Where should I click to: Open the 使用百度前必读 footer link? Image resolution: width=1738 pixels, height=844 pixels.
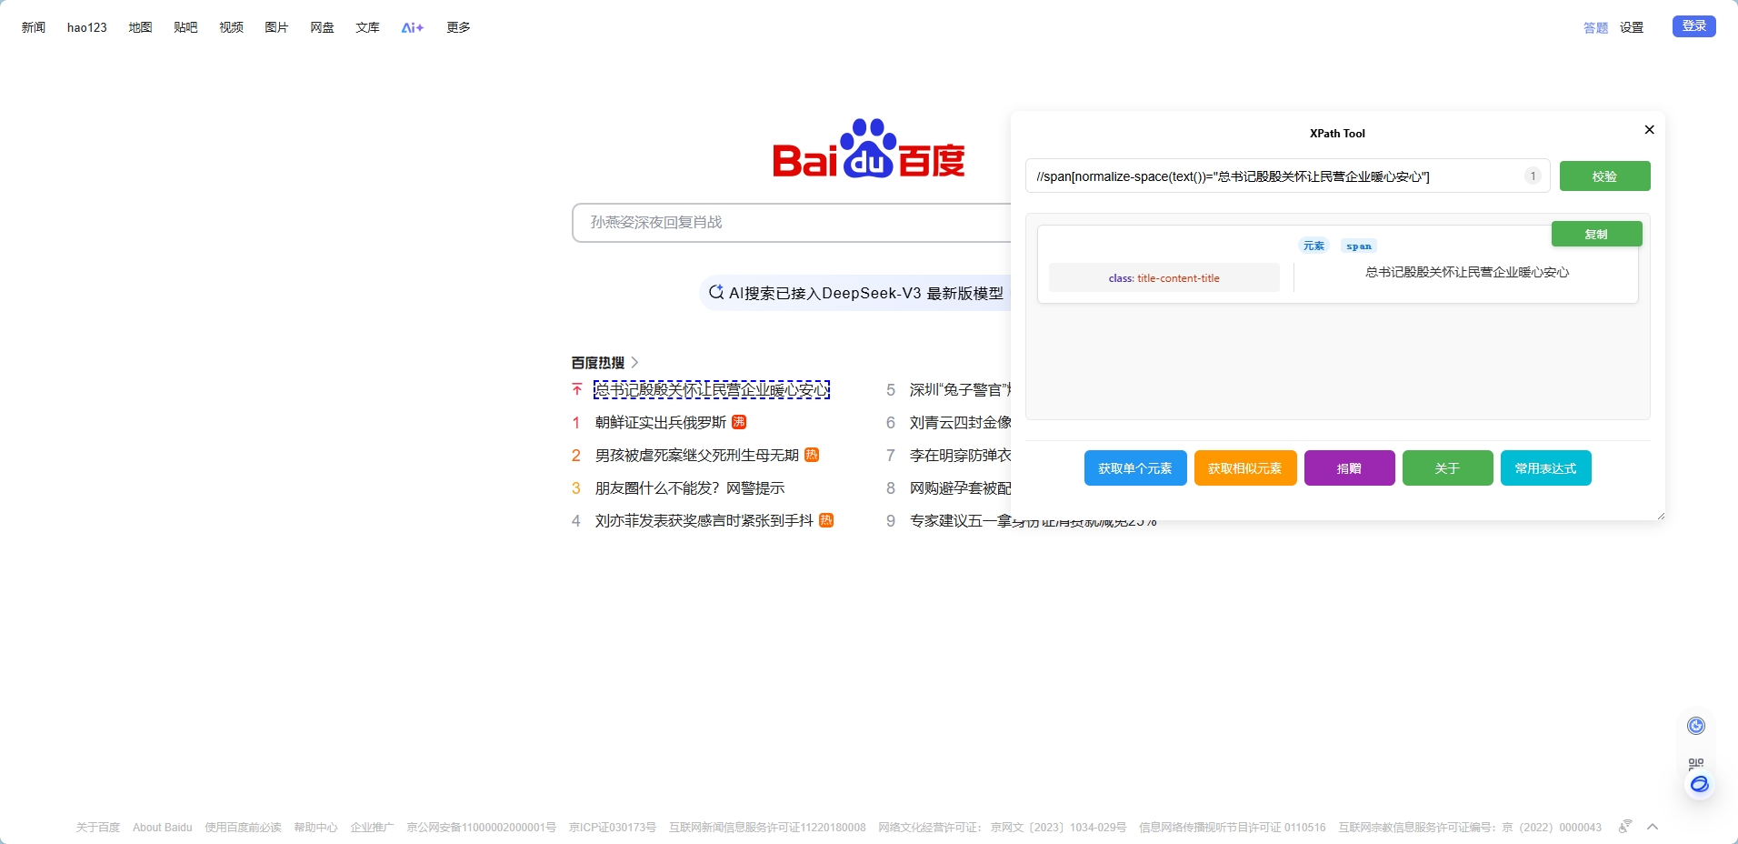point(243,828)
